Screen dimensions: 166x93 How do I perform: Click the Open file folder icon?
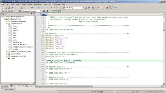pyautogui.click(x=6, y=7)
